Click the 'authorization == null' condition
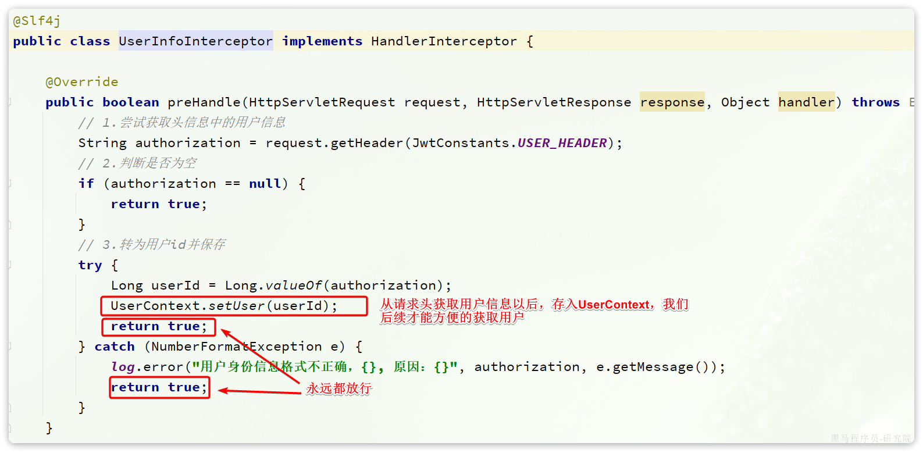This screenshot has width=923, height=453. click(196, 184)
